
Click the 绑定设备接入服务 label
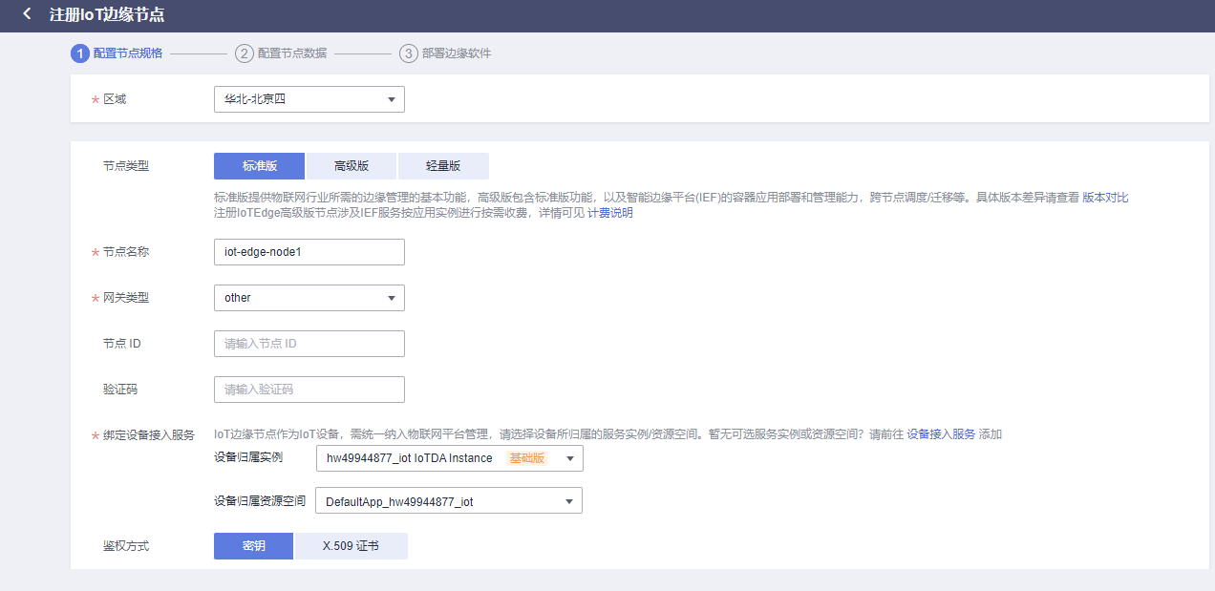(x=148, y=435)
